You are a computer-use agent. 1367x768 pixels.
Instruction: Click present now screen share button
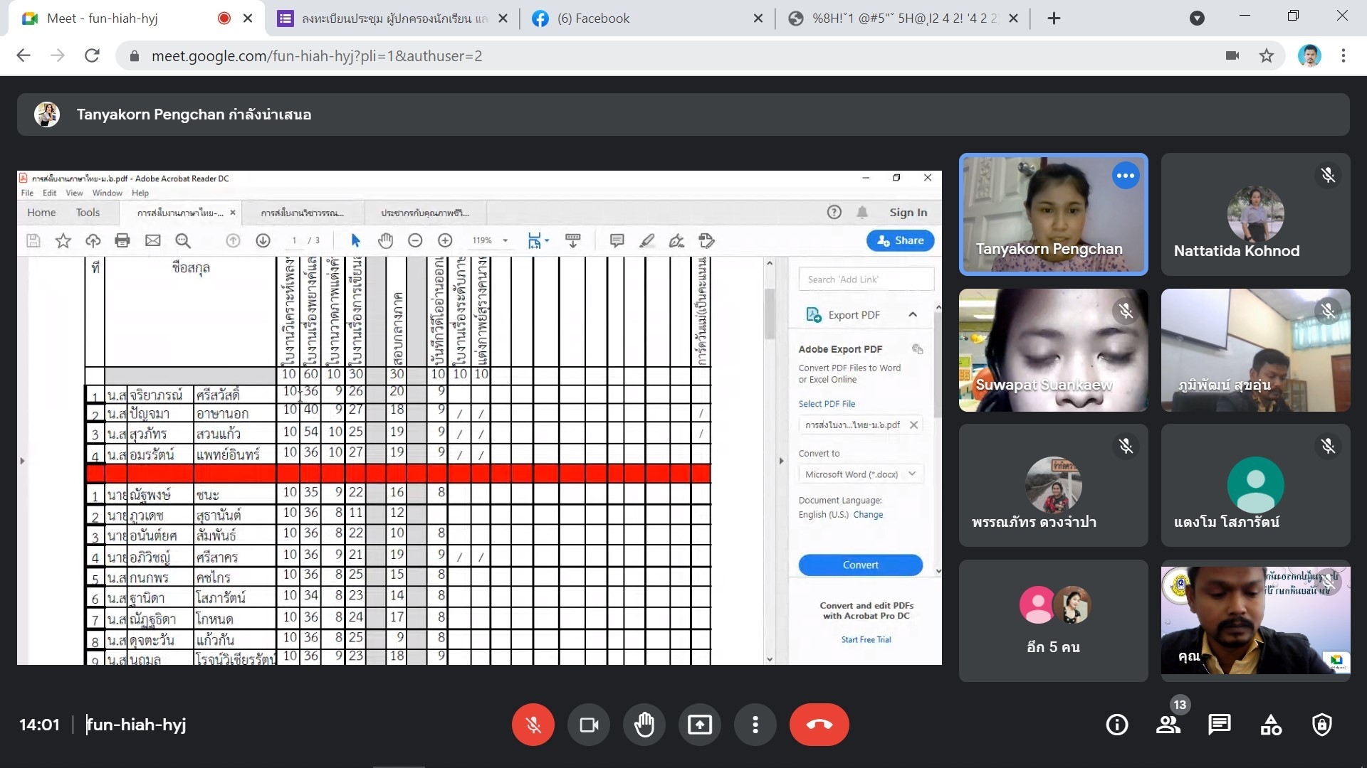(x=699, y=725)
